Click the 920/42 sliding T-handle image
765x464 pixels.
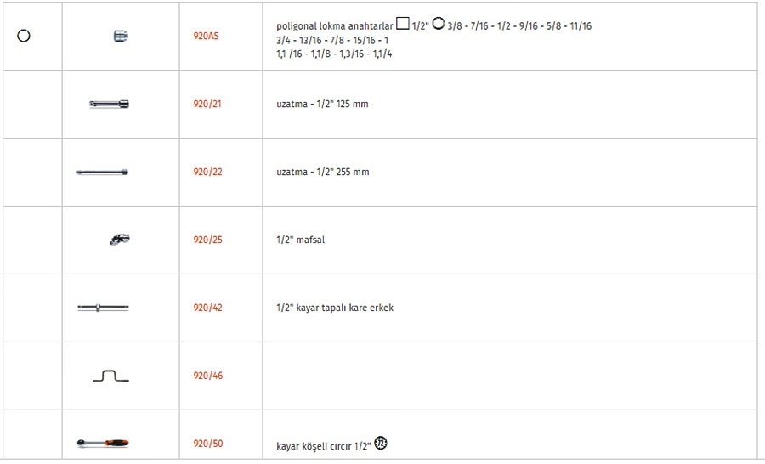pos(103,308)
